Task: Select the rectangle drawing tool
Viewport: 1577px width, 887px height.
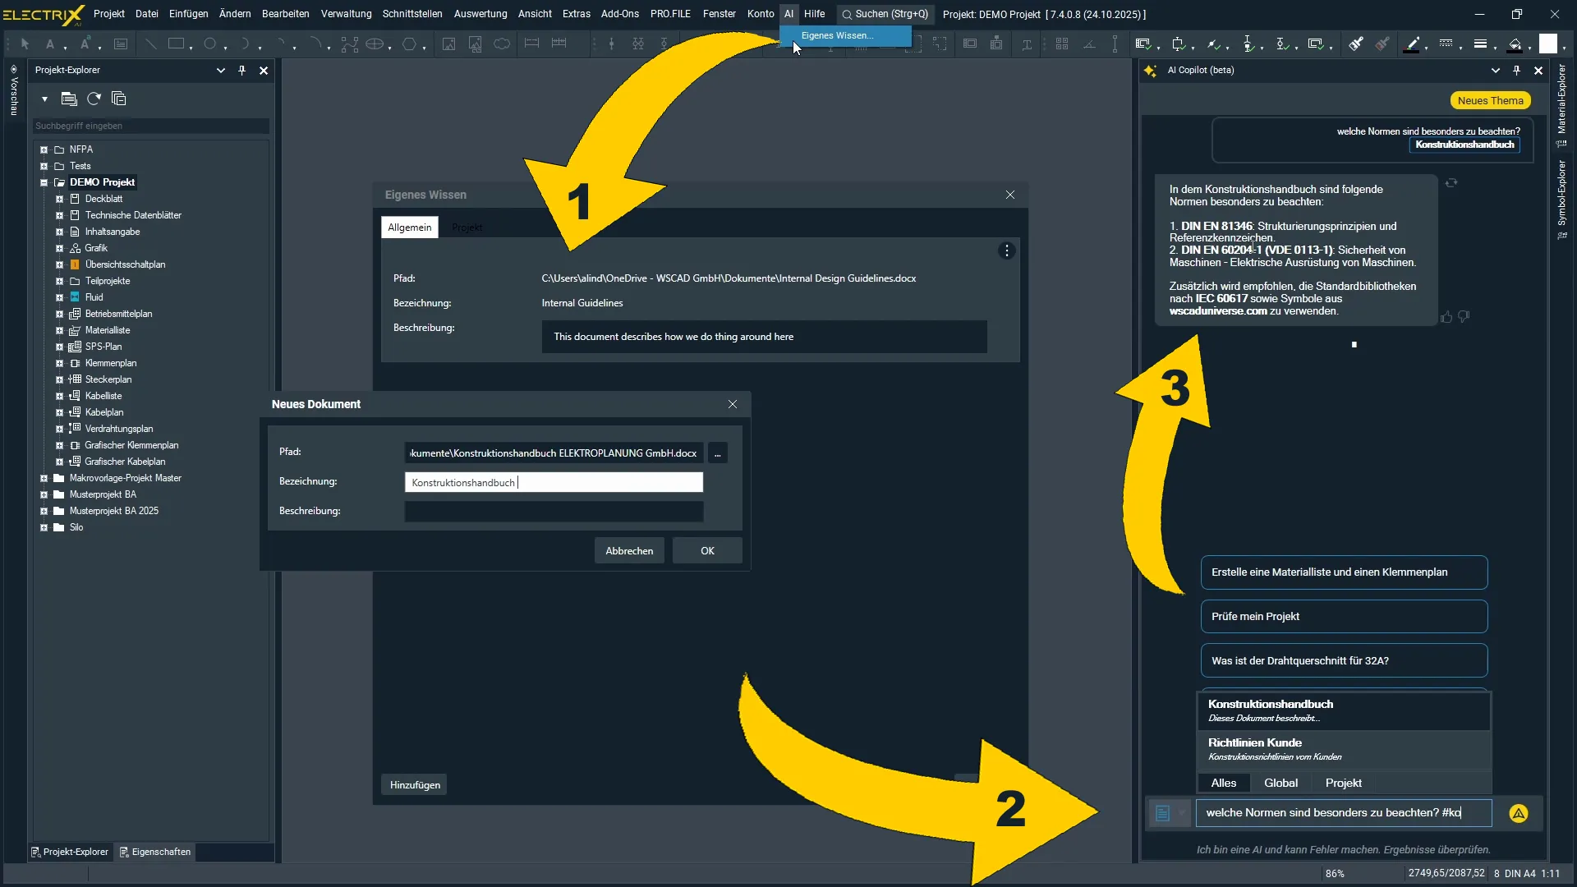Action: coord(176,44)
